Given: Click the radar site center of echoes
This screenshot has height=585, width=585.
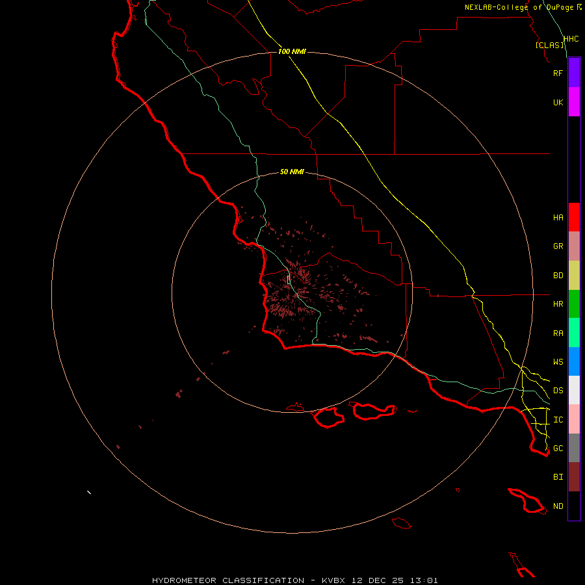Looking at the screenshot, I should tap(292, 292).
